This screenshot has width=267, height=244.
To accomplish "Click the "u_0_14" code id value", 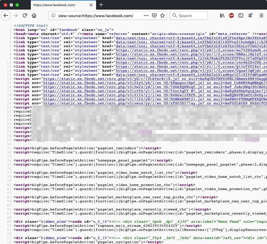I will pyautogui.click(x=100, y=222).
